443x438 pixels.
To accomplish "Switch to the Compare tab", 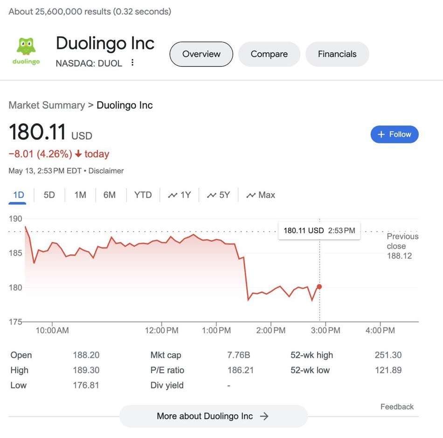I will point(269,54).
